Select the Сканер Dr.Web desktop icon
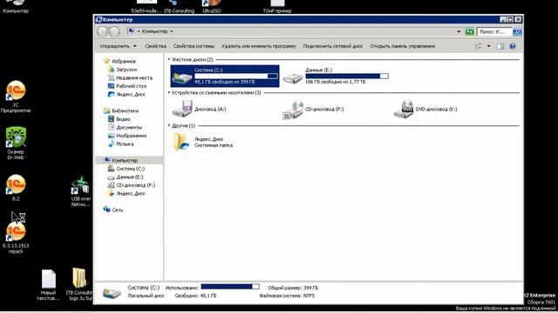The width and height of the screenshot is (558, 313). pos(16,143)
